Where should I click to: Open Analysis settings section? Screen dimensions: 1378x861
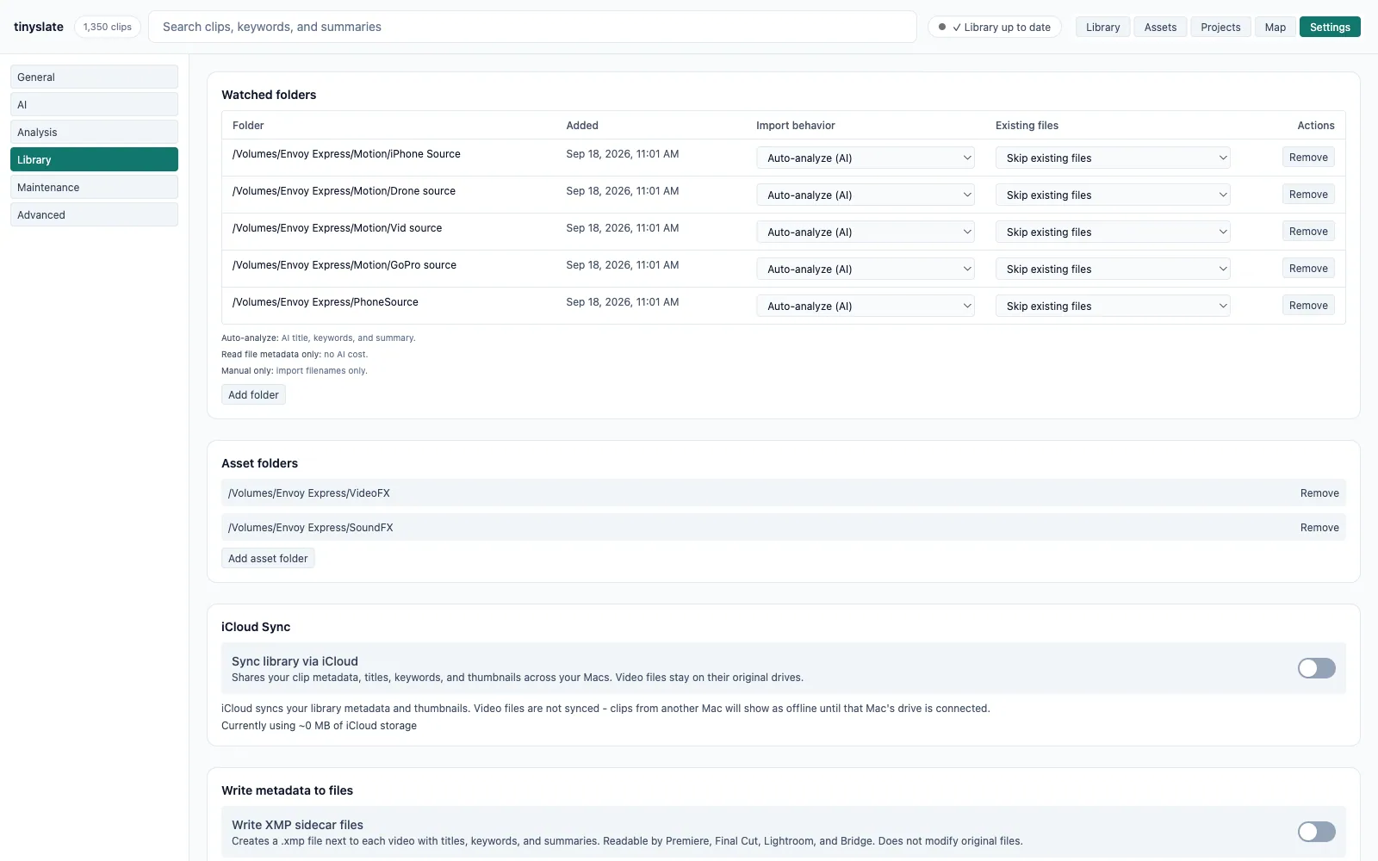[94, 132]
